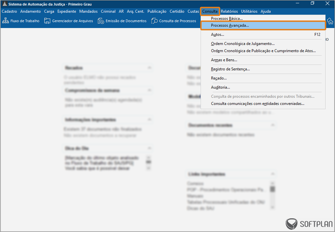Open the Criminal menu
335x232 pixels.
click(x=108, y=11)
